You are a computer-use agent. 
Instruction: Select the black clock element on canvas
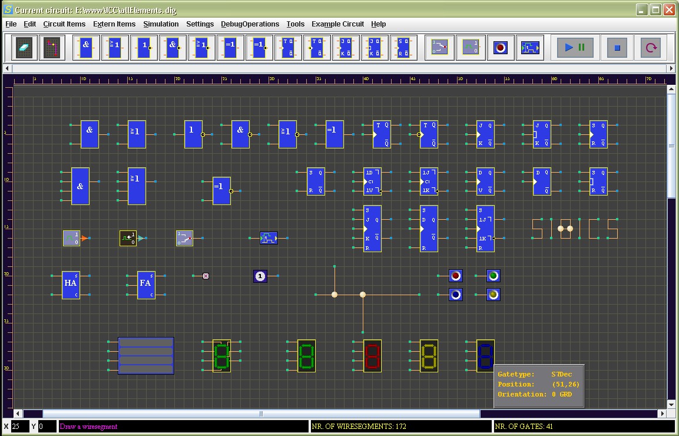[128, 238]
